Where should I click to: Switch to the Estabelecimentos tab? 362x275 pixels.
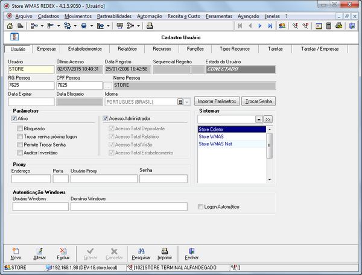pos(85,49)
